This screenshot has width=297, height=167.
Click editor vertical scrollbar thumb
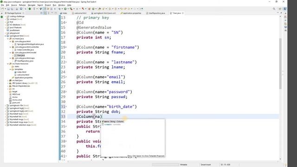click(x=280, y=64)
